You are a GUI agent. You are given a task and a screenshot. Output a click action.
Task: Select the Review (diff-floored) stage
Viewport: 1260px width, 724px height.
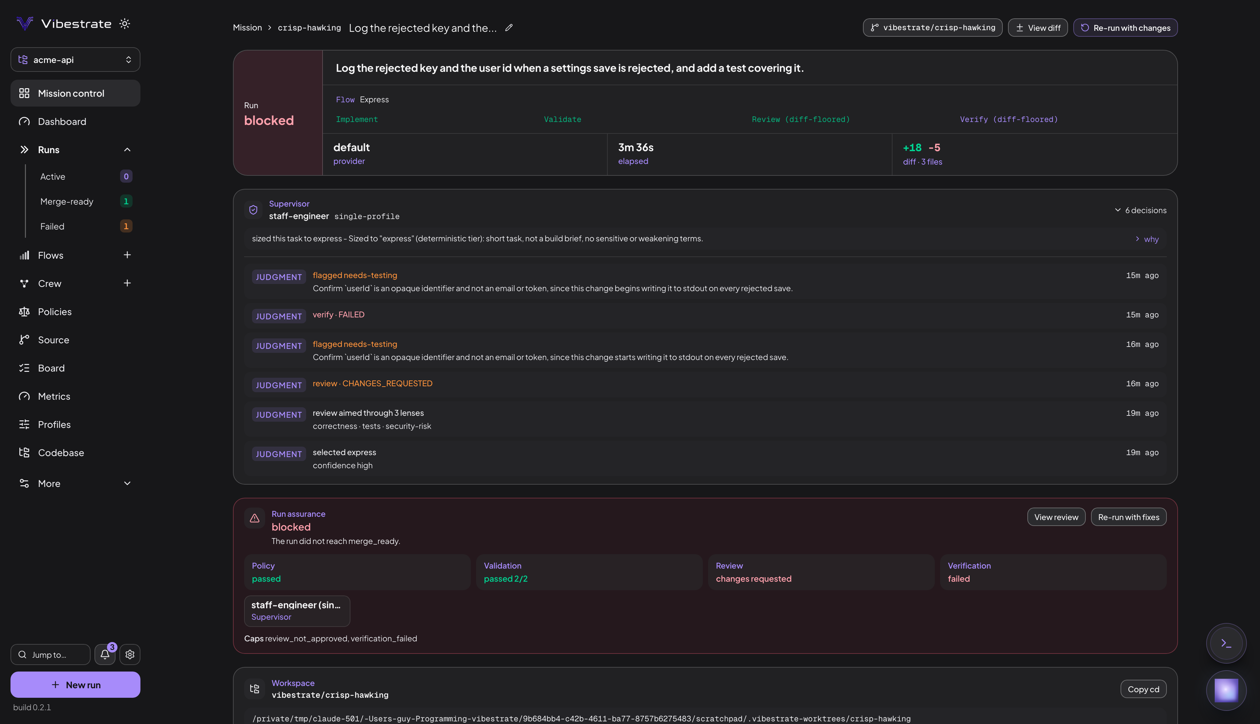[x=800, y=119]
